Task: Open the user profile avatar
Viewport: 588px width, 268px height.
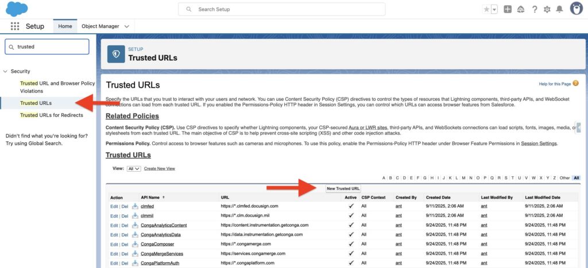Action: click(576, 9)
